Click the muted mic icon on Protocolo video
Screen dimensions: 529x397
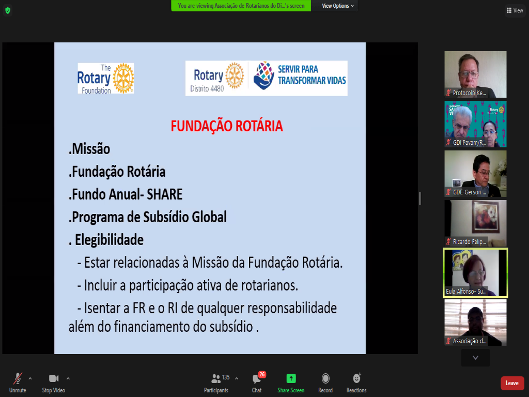point(448,93)
